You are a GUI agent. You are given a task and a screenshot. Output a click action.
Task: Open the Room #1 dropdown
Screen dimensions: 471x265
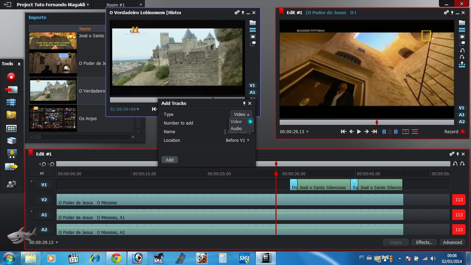point(141,5)
